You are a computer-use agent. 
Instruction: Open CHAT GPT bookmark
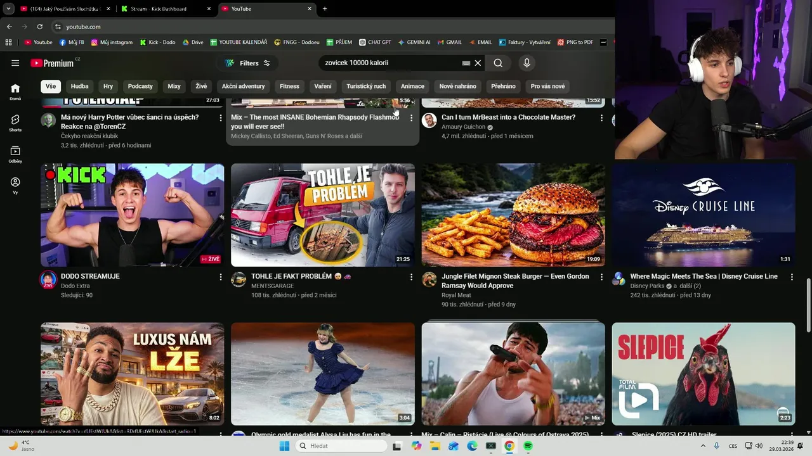pyautogui.click(x=375, y=42)
